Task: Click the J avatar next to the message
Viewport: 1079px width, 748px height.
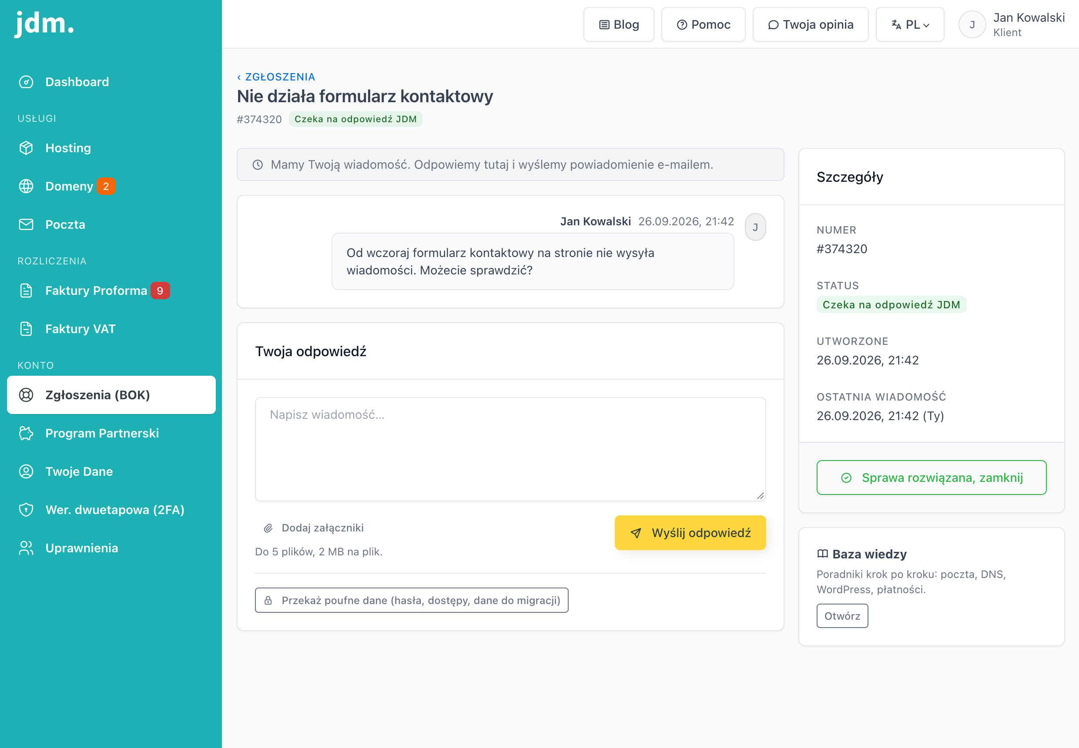Action: click(x=755, y=227)
